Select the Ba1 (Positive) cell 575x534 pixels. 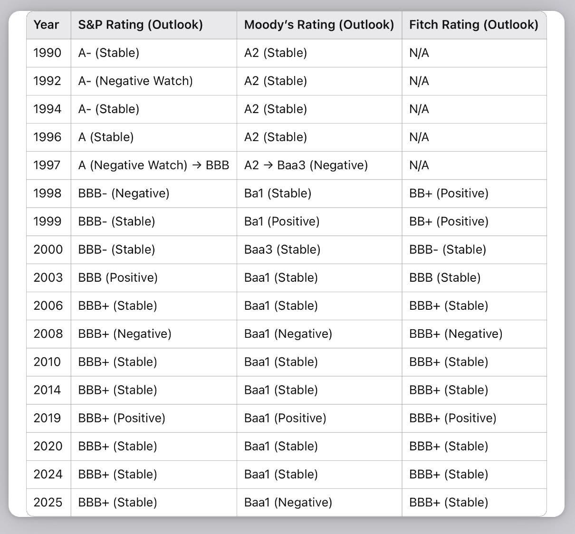[x=282, y=221]
